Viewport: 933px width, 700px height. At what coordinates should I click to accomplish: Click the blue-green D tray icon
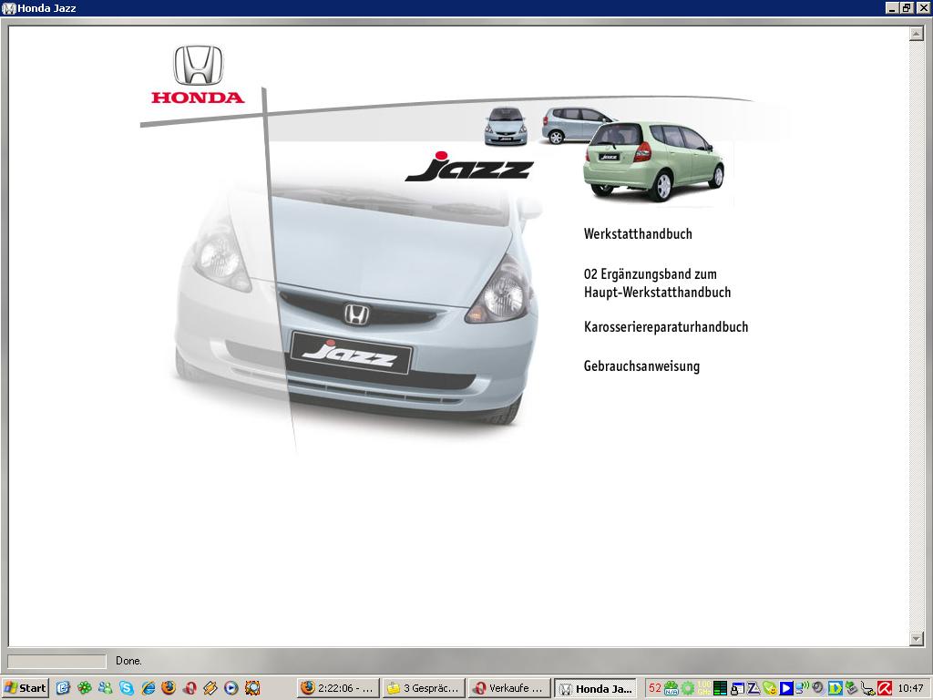pos(835,688)
